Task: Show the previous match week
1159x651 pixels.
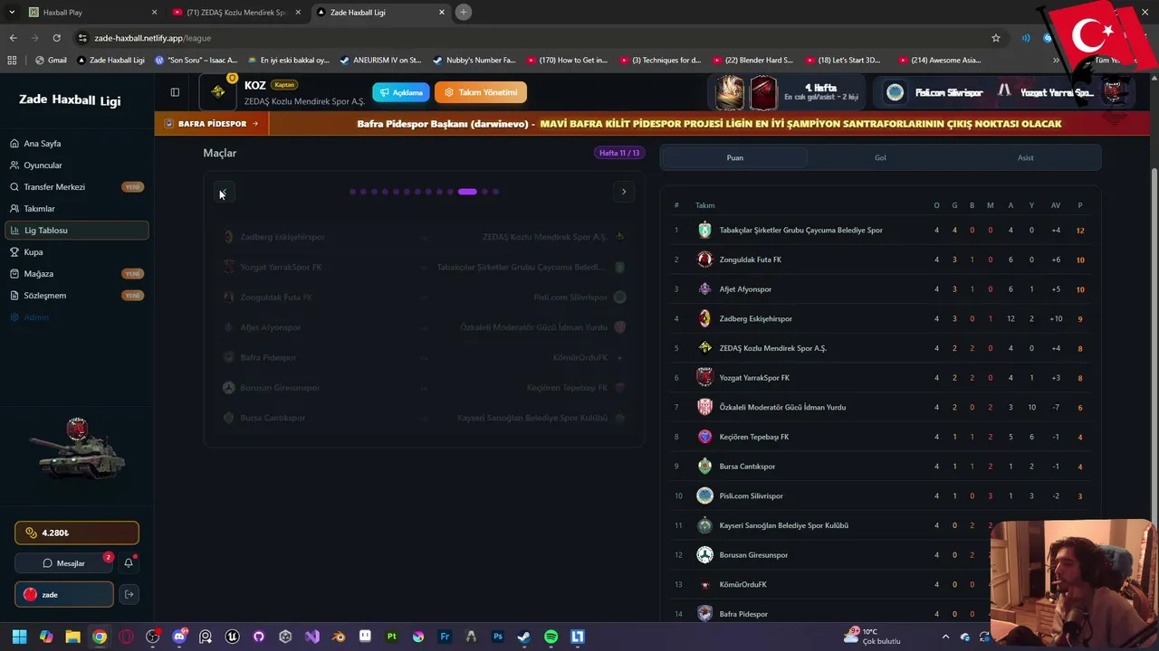Action: (224, 192)
